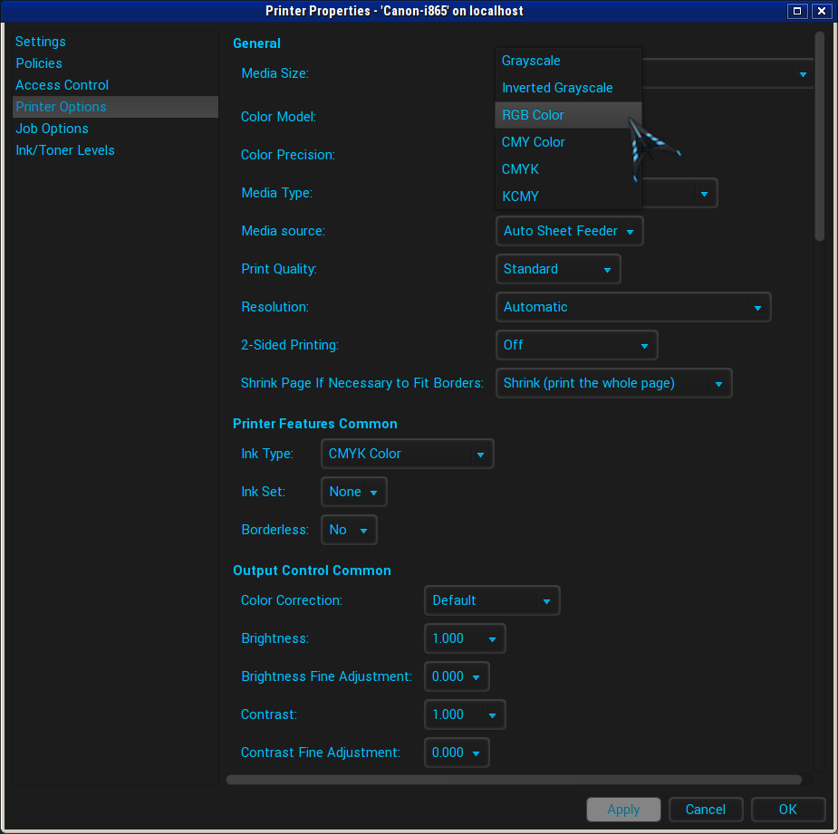This screenshot has height=834, width=838.
Task: Change the Borderless option dropdown
Action: pos(349,530)
